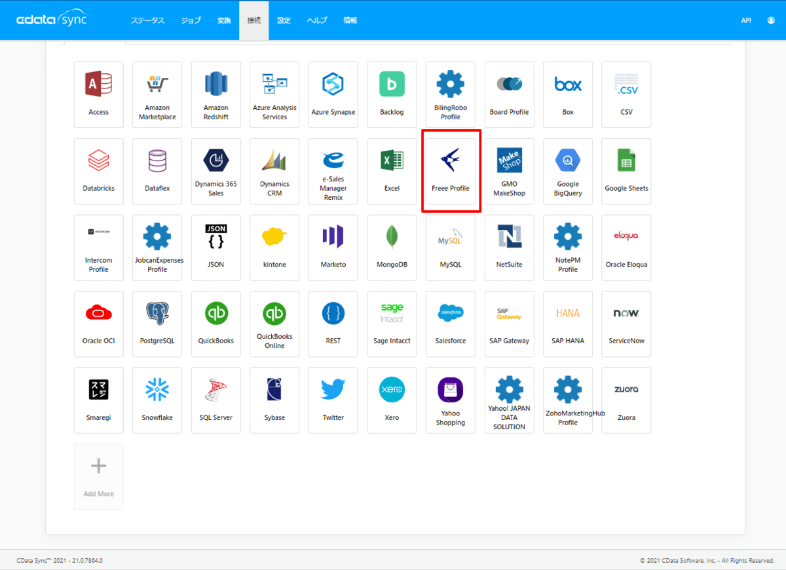The width and height of the screenshot is (786, 570).
Task: Choose the SAP HANA connector
Action: click(x=568, y=324)
